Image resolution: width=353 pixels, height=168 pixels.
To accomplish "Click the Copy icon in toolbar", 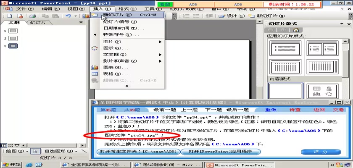I will click(x=45, y=16).
